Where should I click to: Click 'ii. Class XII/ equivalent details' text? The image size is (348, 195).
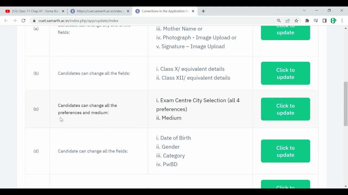(x=193, y=78)
